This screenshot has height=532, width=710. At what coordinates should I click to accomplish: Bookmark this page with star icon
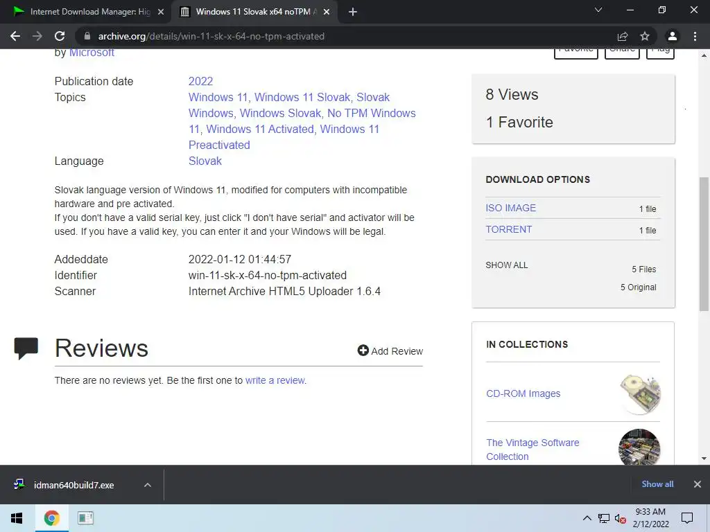[x=645, y=36]
